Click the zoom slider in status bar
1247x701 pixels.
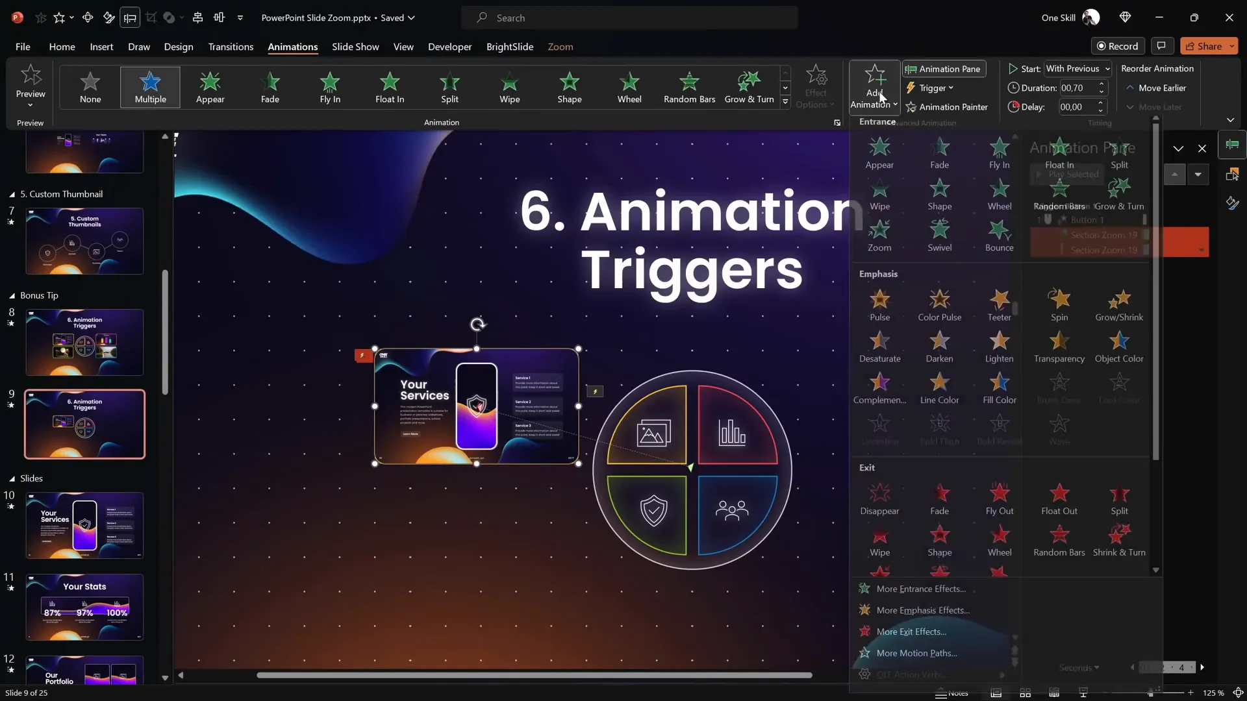pyautogui.click(x=1150, y=693)
